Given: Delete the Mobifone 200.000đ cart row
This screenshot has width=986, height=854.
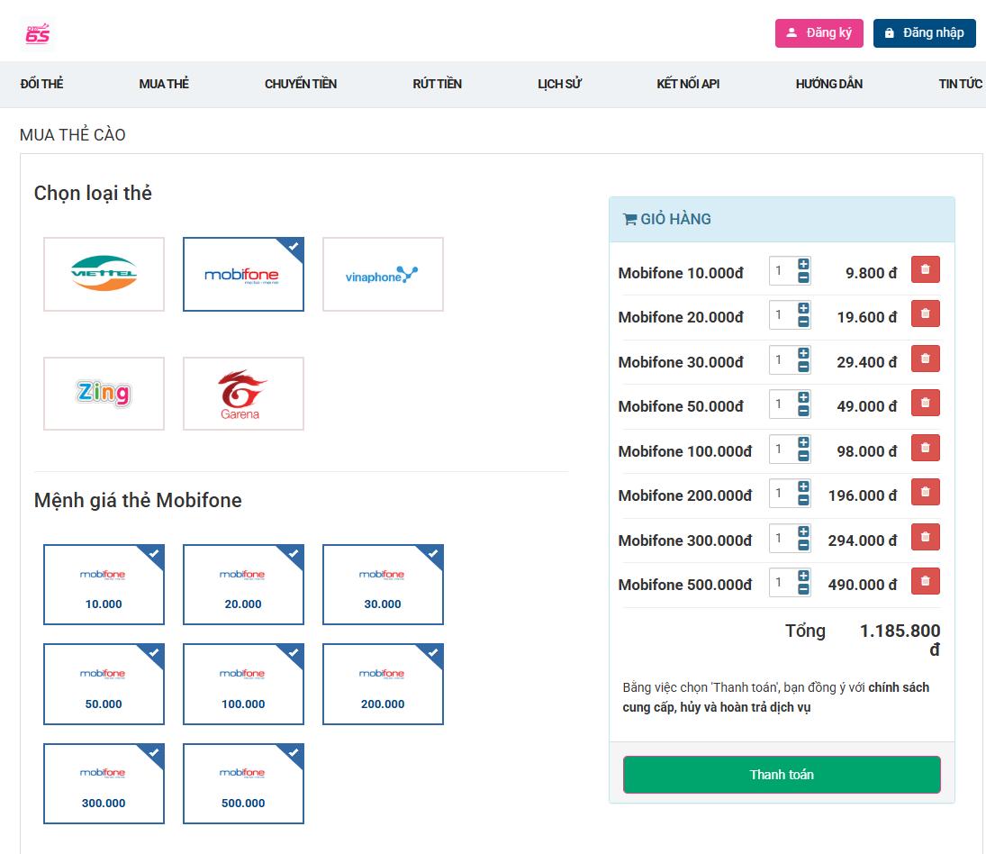Looking at the screenshot, I should pos(925,492).
